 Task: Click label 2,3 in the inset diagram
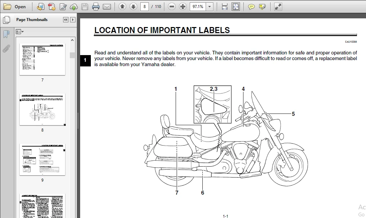click(x=214, y=89)
